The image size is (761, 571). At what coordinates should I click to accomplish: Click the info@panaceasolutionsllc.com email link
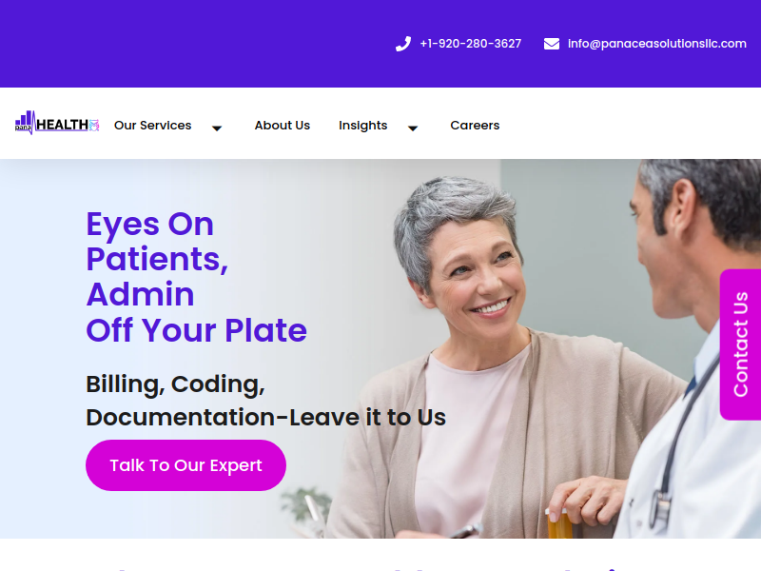tap(656, 44)
